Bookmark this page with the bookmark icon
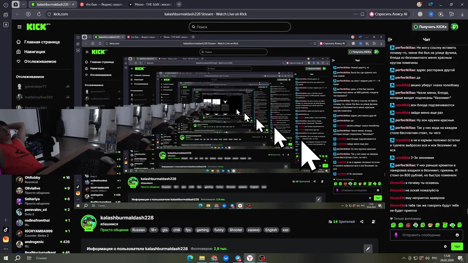 pos(362,14)
